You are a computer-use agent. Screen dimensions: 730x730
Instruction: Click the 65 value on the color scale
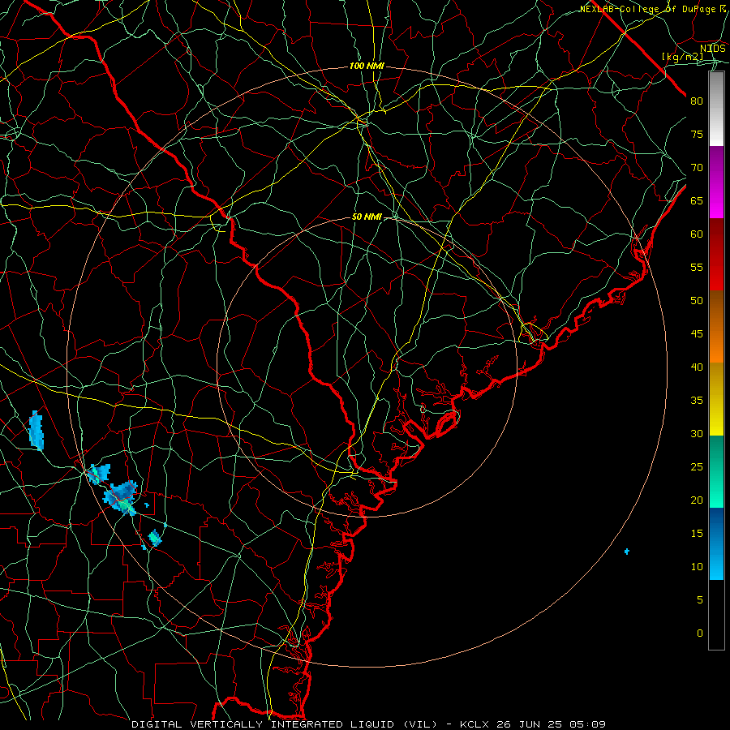(697, 200)
